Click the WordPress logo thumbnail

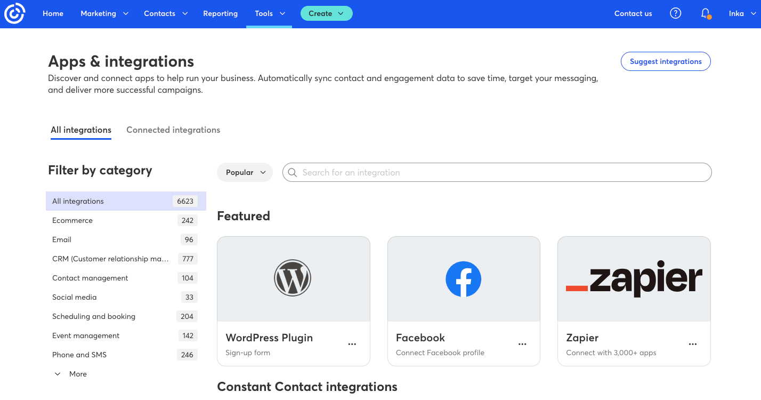pyautogui.click(x=293, y=278)
